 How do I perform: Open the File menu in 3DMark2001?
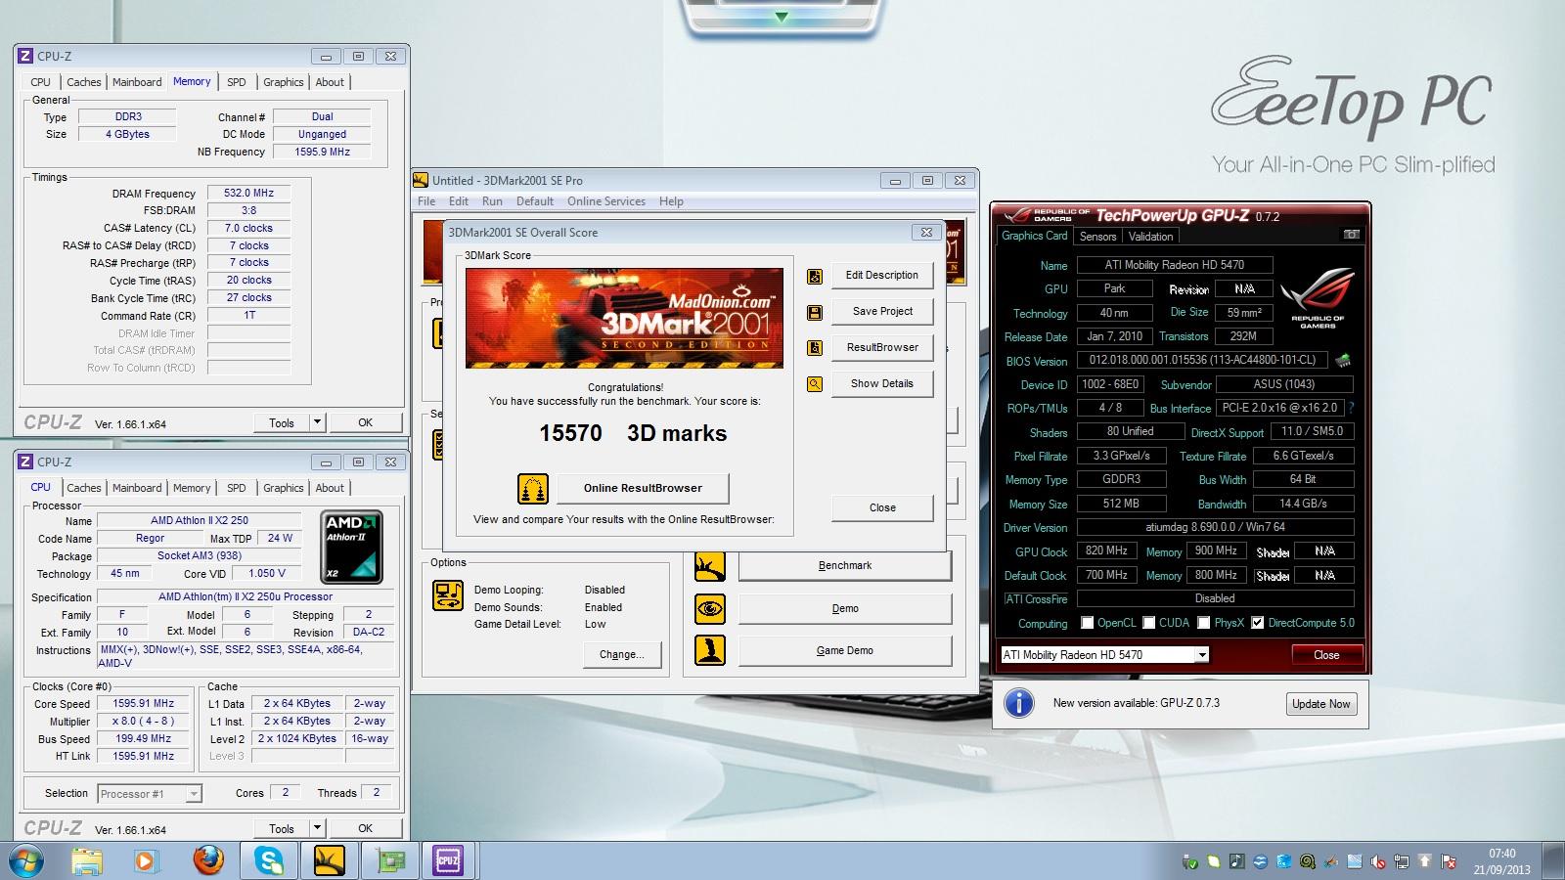426,201
